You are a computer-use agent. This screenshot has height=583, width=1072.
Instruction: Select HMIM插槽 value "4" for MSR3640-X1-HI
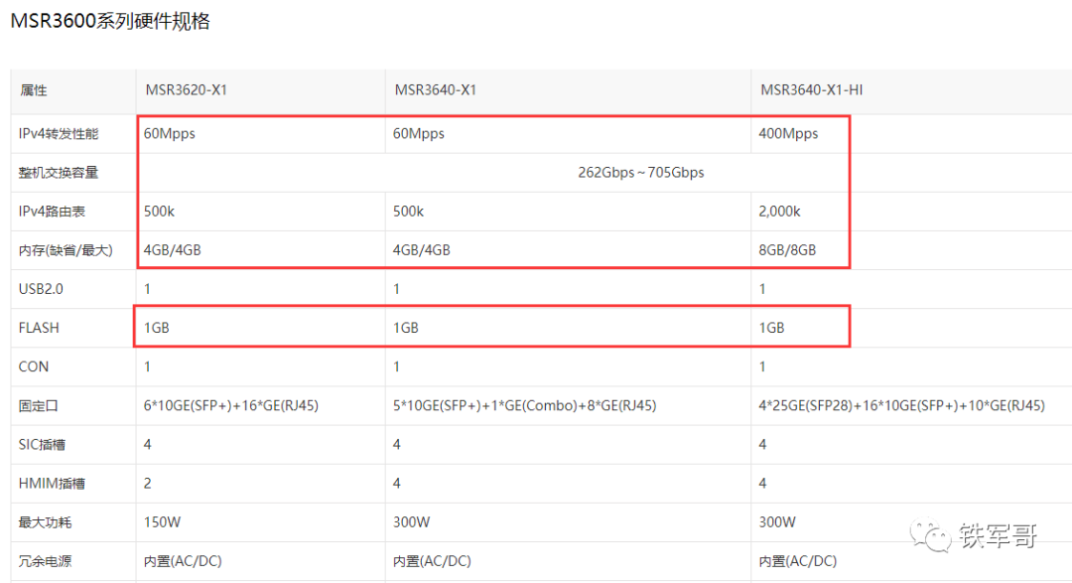click(x=762, y=484)
